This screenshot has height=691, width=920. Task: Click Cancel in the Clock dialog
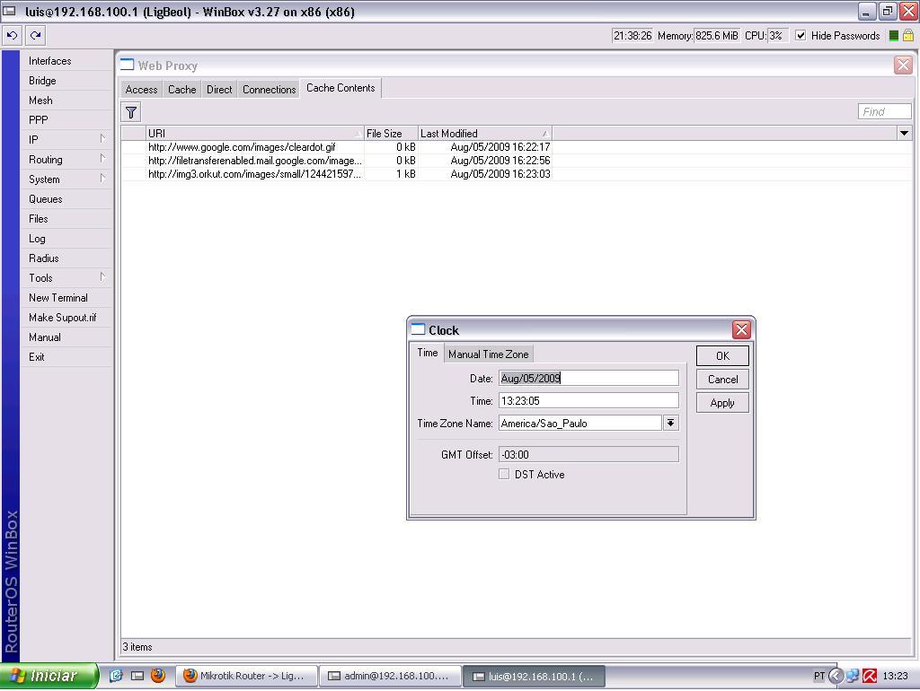pyautogui.click(x=722, y=380)
